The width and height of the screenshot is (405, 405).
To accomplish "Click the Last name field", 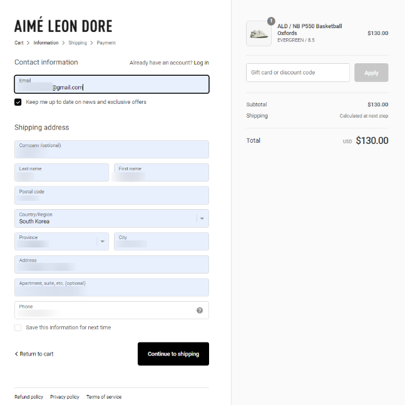I will click(62, 172).
